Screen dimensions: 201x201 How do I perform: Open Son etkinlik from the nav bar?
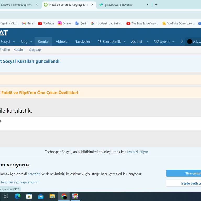pos(109,42)
